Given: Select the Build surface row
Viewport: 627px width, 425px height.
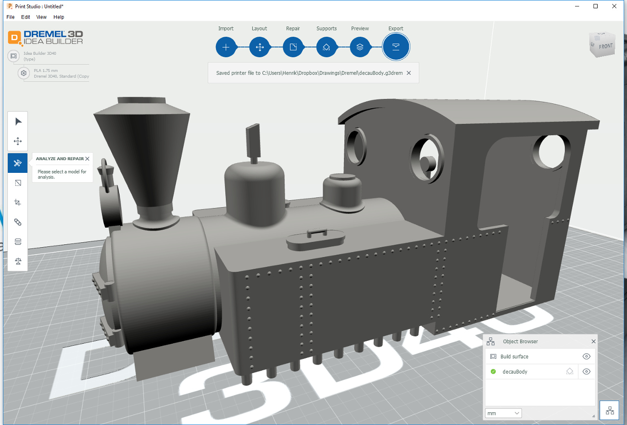Looking at the screenshot, I should [541, 356].
